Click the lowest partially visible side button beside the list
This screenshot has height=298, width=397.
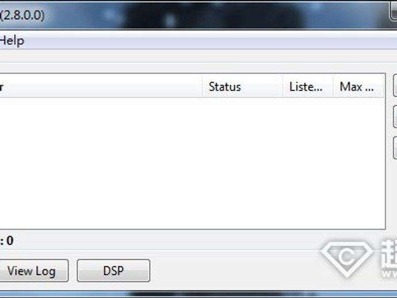point(395,148)
